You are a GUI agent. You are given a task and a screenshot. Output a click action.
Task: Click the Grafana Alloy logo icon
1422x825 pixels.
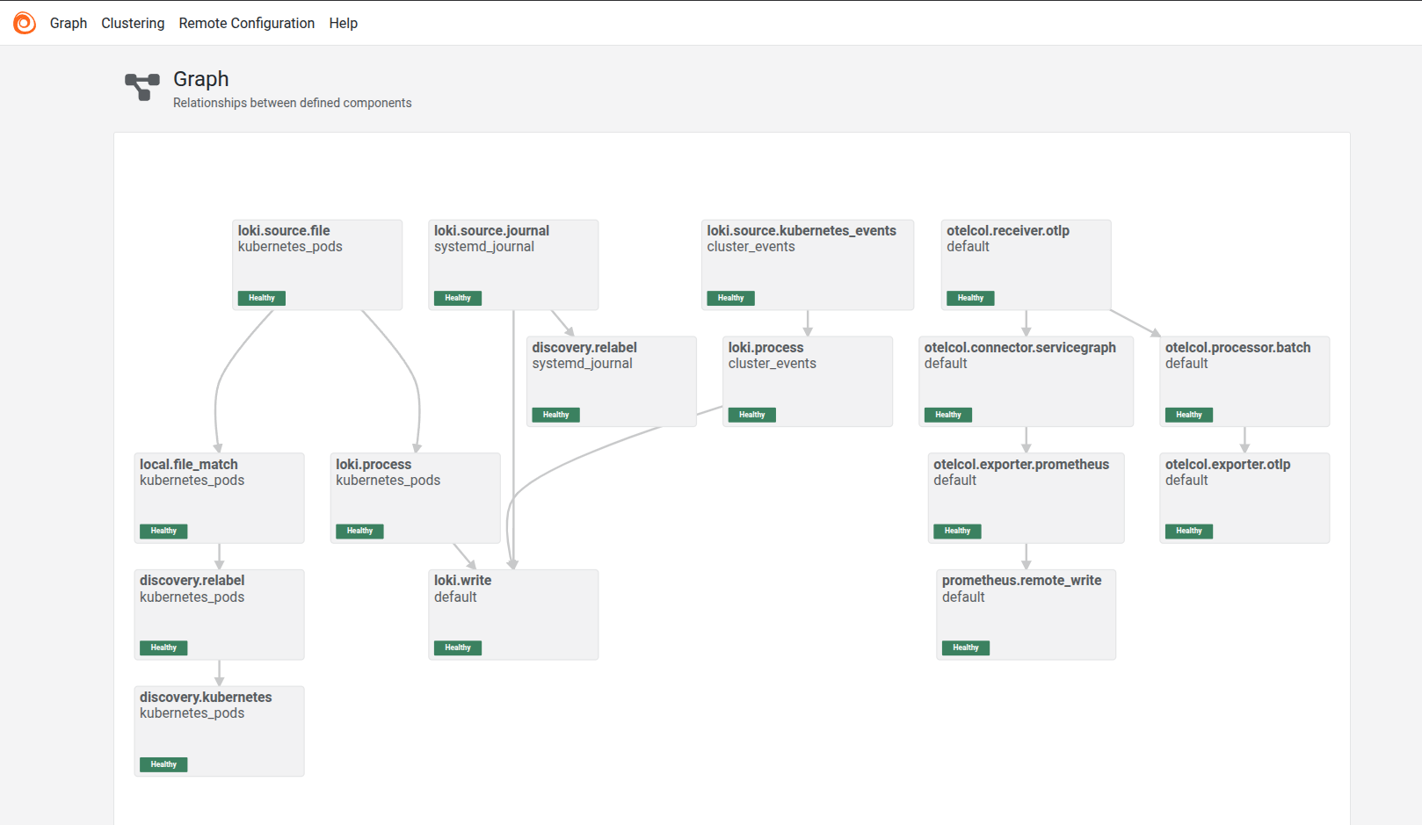25,23
